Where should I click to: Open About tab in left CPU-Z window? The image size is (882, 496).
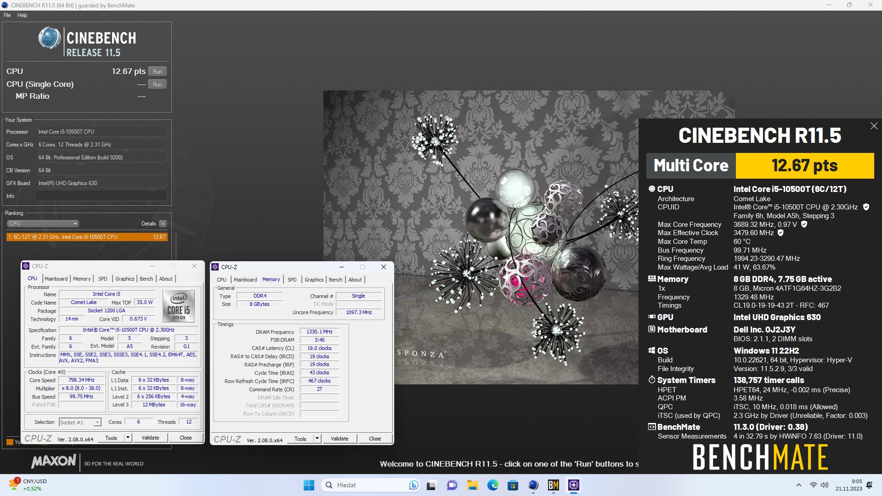166,279
